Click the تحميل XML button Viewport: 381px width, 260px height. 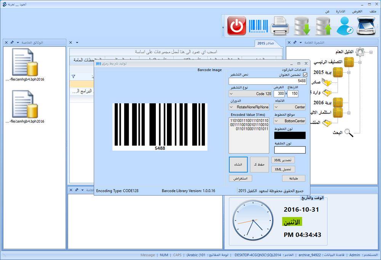pyautogui.click(x=283, y=169)
